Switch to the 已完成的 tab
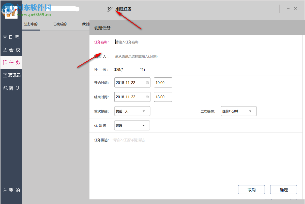Image resolution: width=305 pixels, height=204 pixels. click(60, 24)
